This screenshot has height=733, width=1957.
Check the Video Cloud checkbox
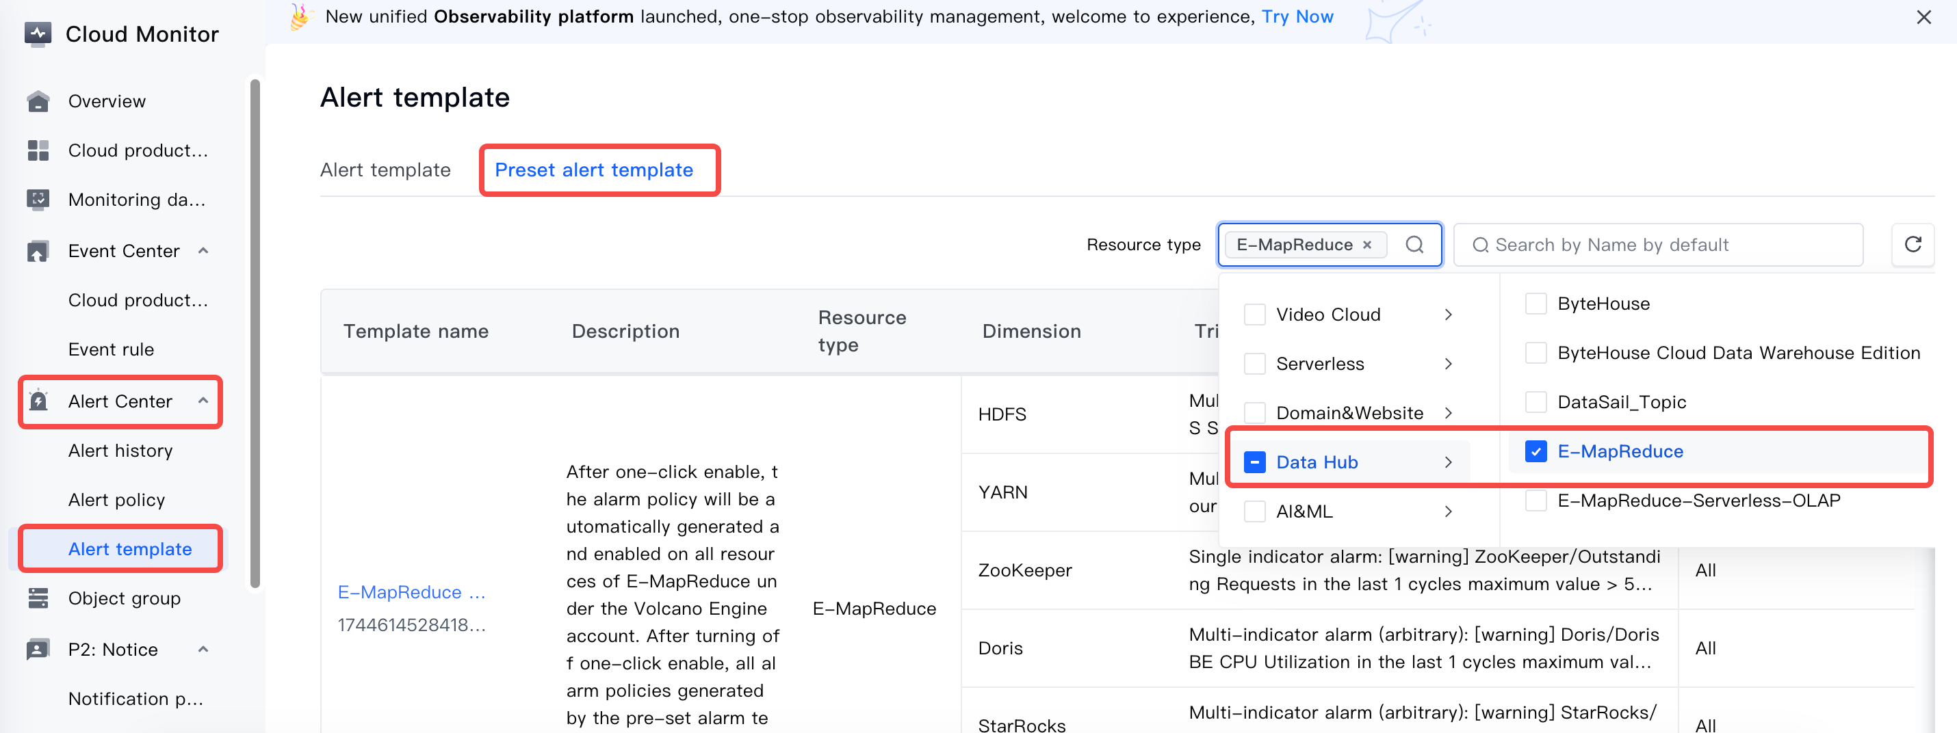click(x=1254, y=314)
